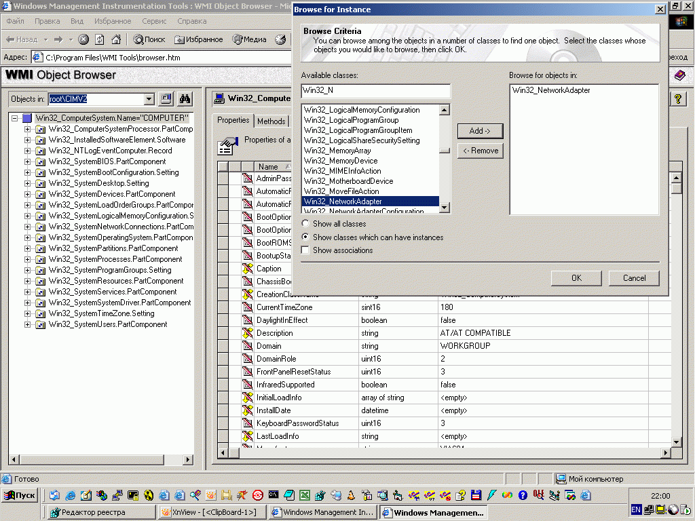Click the blue question mark icon in quick launch
Image resolution: width=695 pixels, height=521 pixels.
tap(523, 495)
